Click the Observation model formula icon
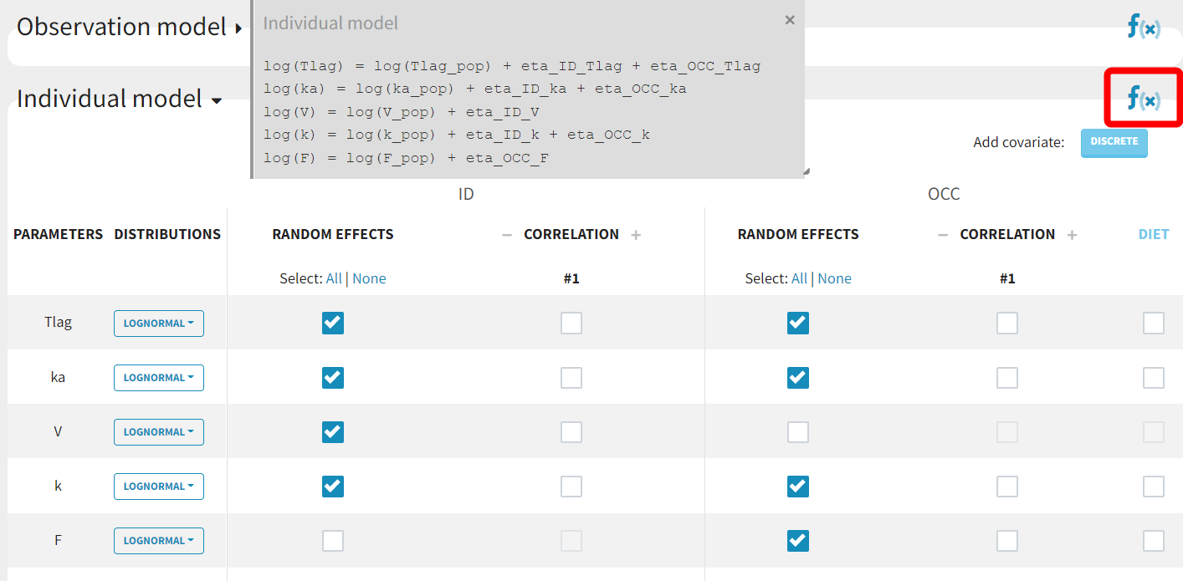This screenshot has width=1183, height=581. [1143, 28]
